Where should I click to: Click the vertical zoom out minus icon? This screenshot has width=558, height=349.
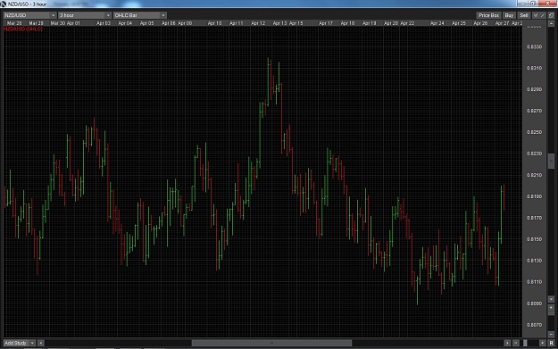[551, 334]
